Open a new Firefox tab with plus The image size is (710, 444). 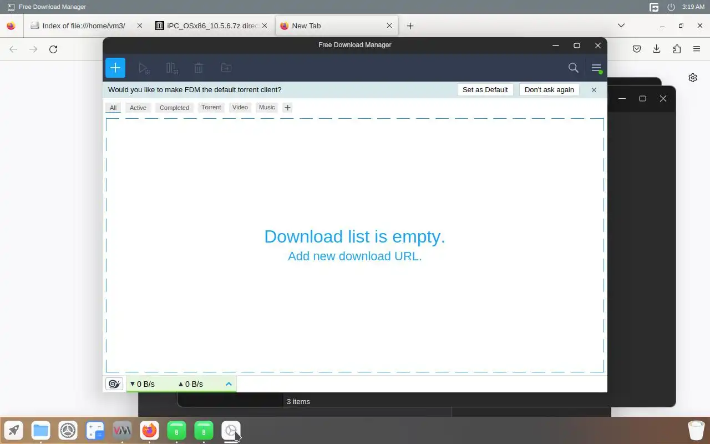point(410,26)
